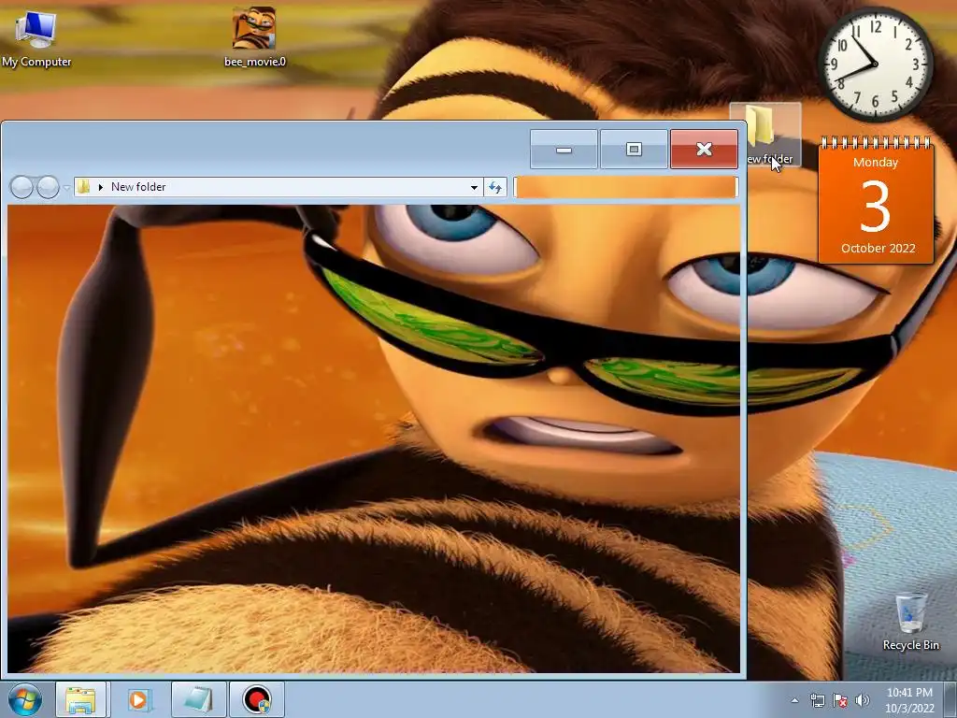
Task: Click the folder icon in address bar
Action: tap(84, 187)
